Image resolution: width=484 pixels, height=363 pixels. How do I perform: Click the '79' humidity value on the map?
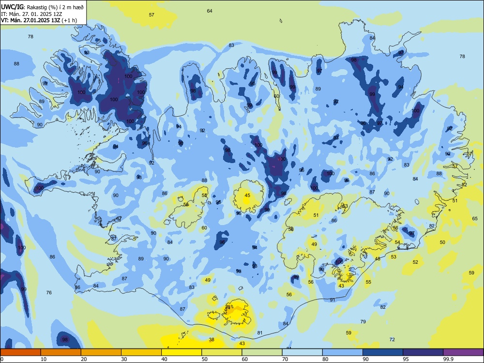[x=363, y=321]
